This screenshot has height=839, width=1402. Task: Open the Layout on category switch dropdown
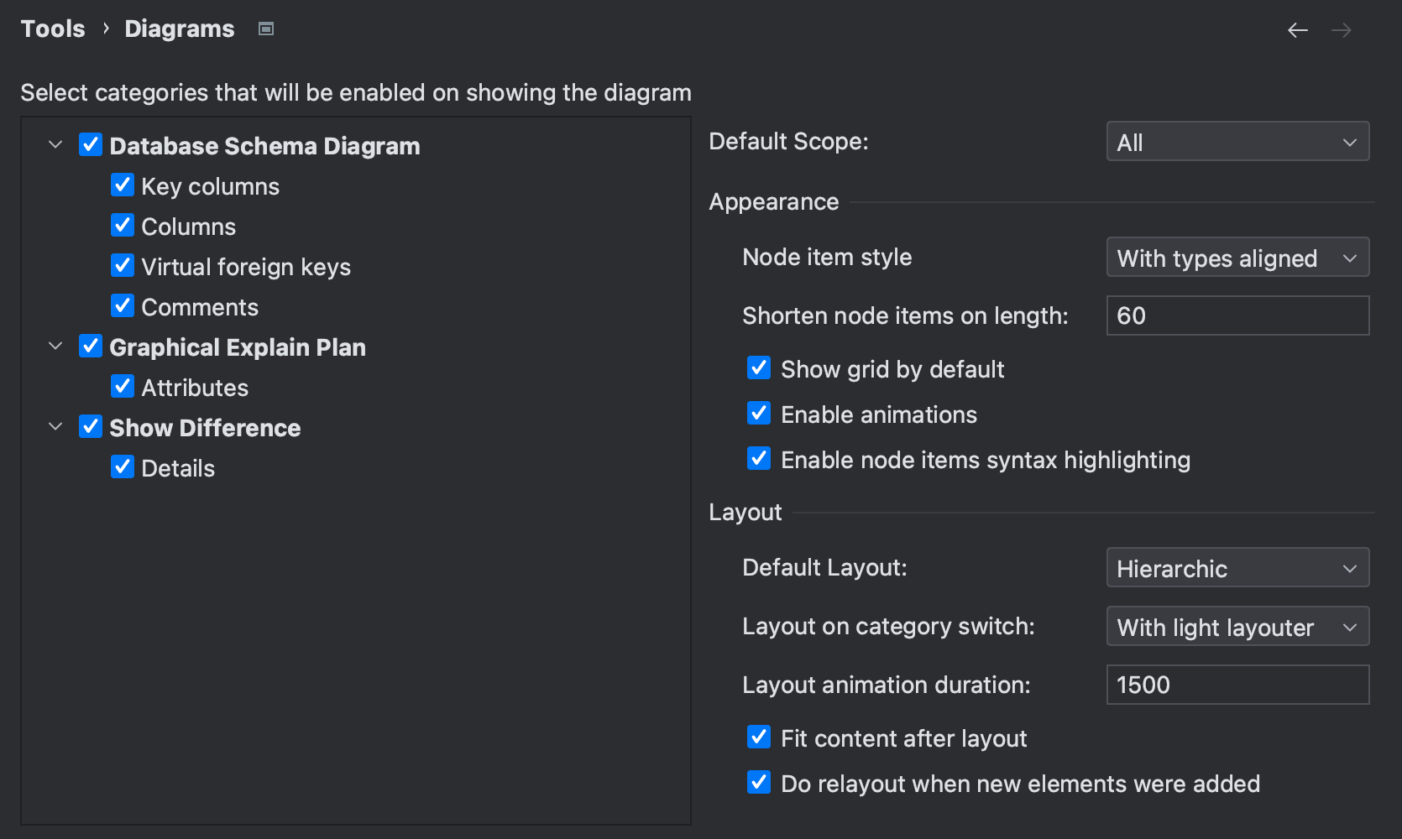tap(1237, 627)
